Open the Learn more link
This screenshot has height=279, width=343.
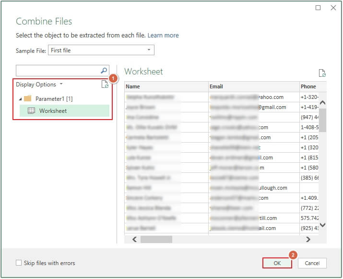pos(163,36)
